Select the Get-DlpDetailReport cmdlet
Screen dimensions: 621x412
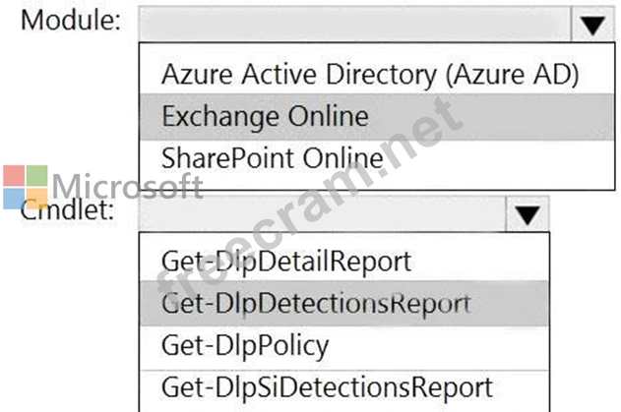pyautogui.click(x=286, y=262)
